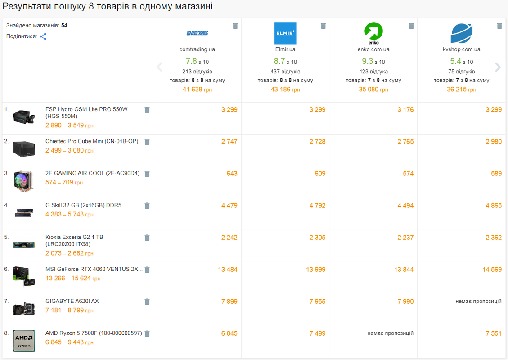This screenshot has width=508, height=360.
Task: Delete Chieftec Pro Cube Mini from list
Action: click(147, 142)
